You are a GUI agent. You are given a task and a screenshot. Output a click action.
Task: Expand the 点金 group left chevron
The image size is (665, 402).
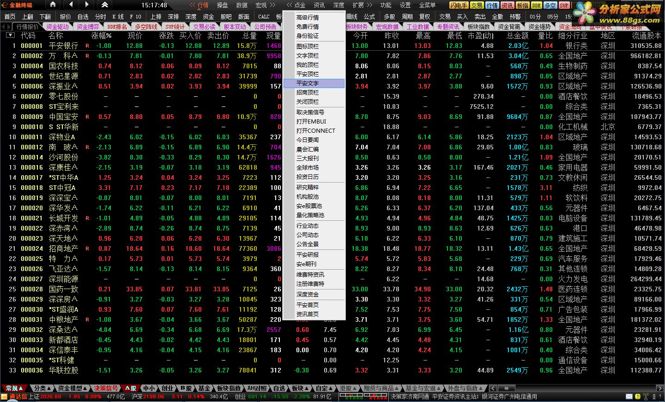(289, 5)
